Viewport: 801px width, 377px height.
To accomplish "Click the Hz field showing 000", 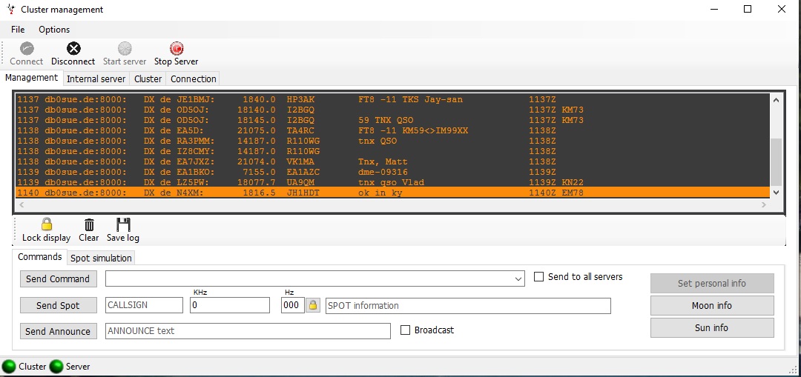I will pyautogui.click(x=293, y=305).
